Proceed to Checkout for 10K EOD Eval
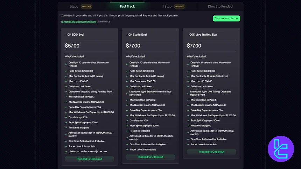The height and width of the screenshot is (169, 301). (x=90, y=159)
